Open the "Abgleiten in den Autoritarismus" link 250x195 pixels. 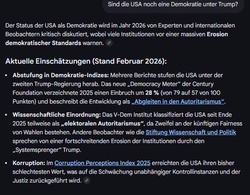[178, 101]
